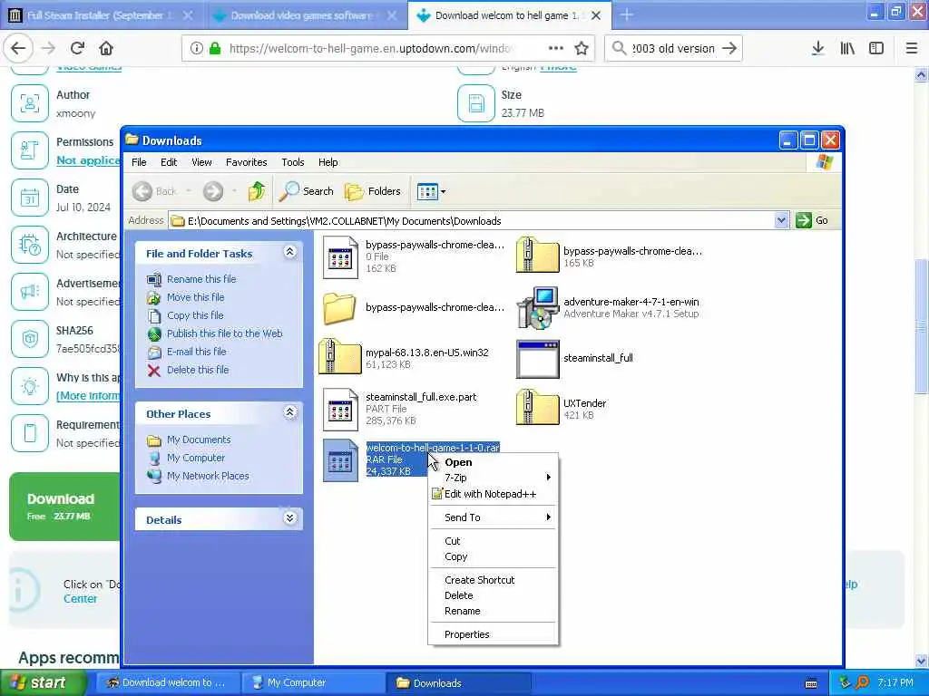
Task: Open Firefox library icon
Action: pyautogui.click(x=847, y=49)
